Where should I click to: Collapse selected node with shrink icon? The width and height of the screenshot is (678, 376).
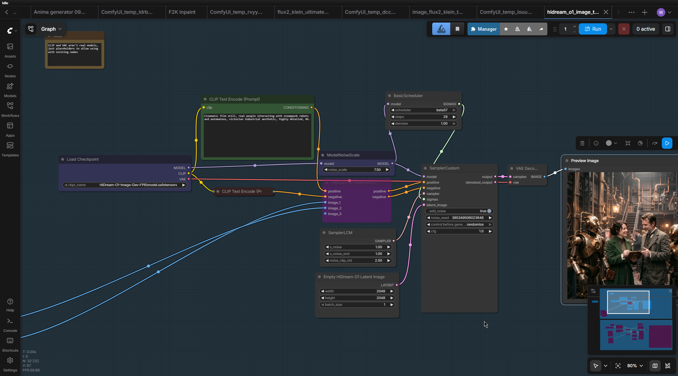coord(628,143)
